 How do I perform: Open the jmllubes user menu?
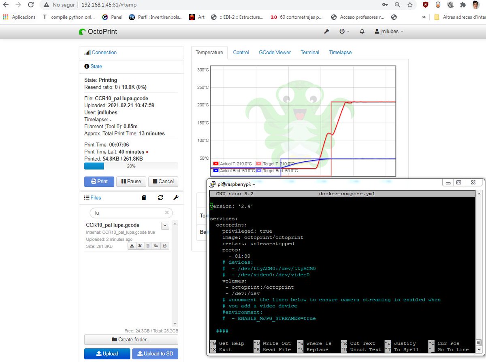pyautogui.click(x=389, y=31)
